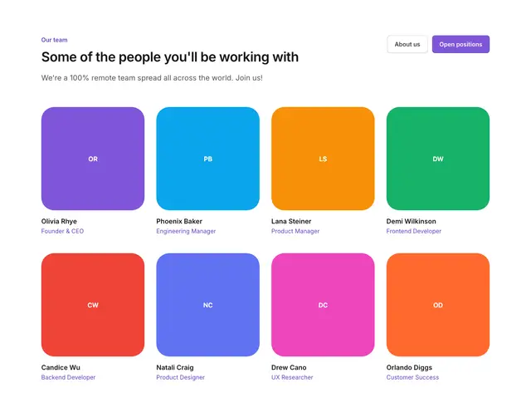Select the name Olivia Rhye
The height and width of the screenshot is (417, 531).
pyautogui.click(x=59, y=222)
